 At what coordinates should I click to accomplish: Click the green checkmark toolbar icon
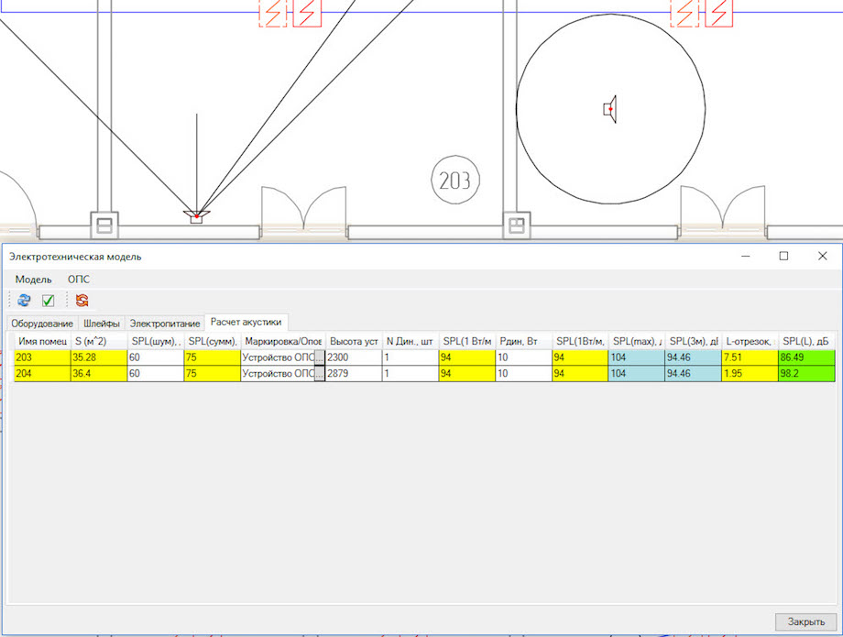click(x=49, y=300)
